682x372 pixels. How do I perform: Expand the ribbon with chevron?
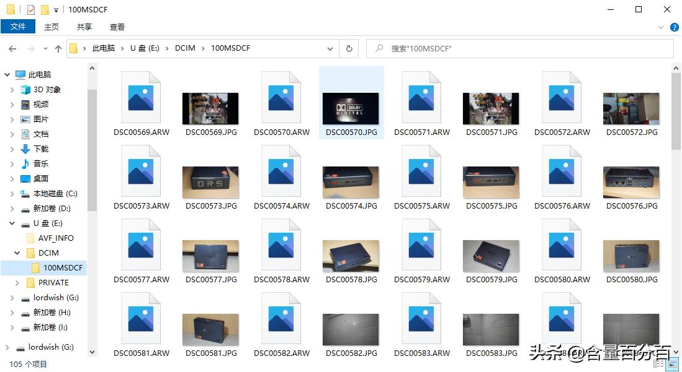point(661,27)
